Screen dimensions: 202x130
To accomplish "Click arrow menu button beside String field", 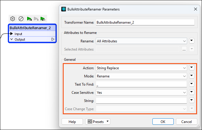I will pos(192,100).
